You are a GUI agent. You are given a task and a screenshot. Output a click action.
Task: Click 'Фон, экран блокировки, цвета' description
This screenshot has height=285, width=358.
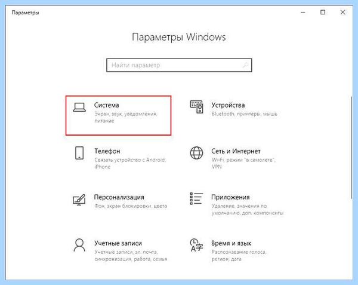click(x=131, y=206)
